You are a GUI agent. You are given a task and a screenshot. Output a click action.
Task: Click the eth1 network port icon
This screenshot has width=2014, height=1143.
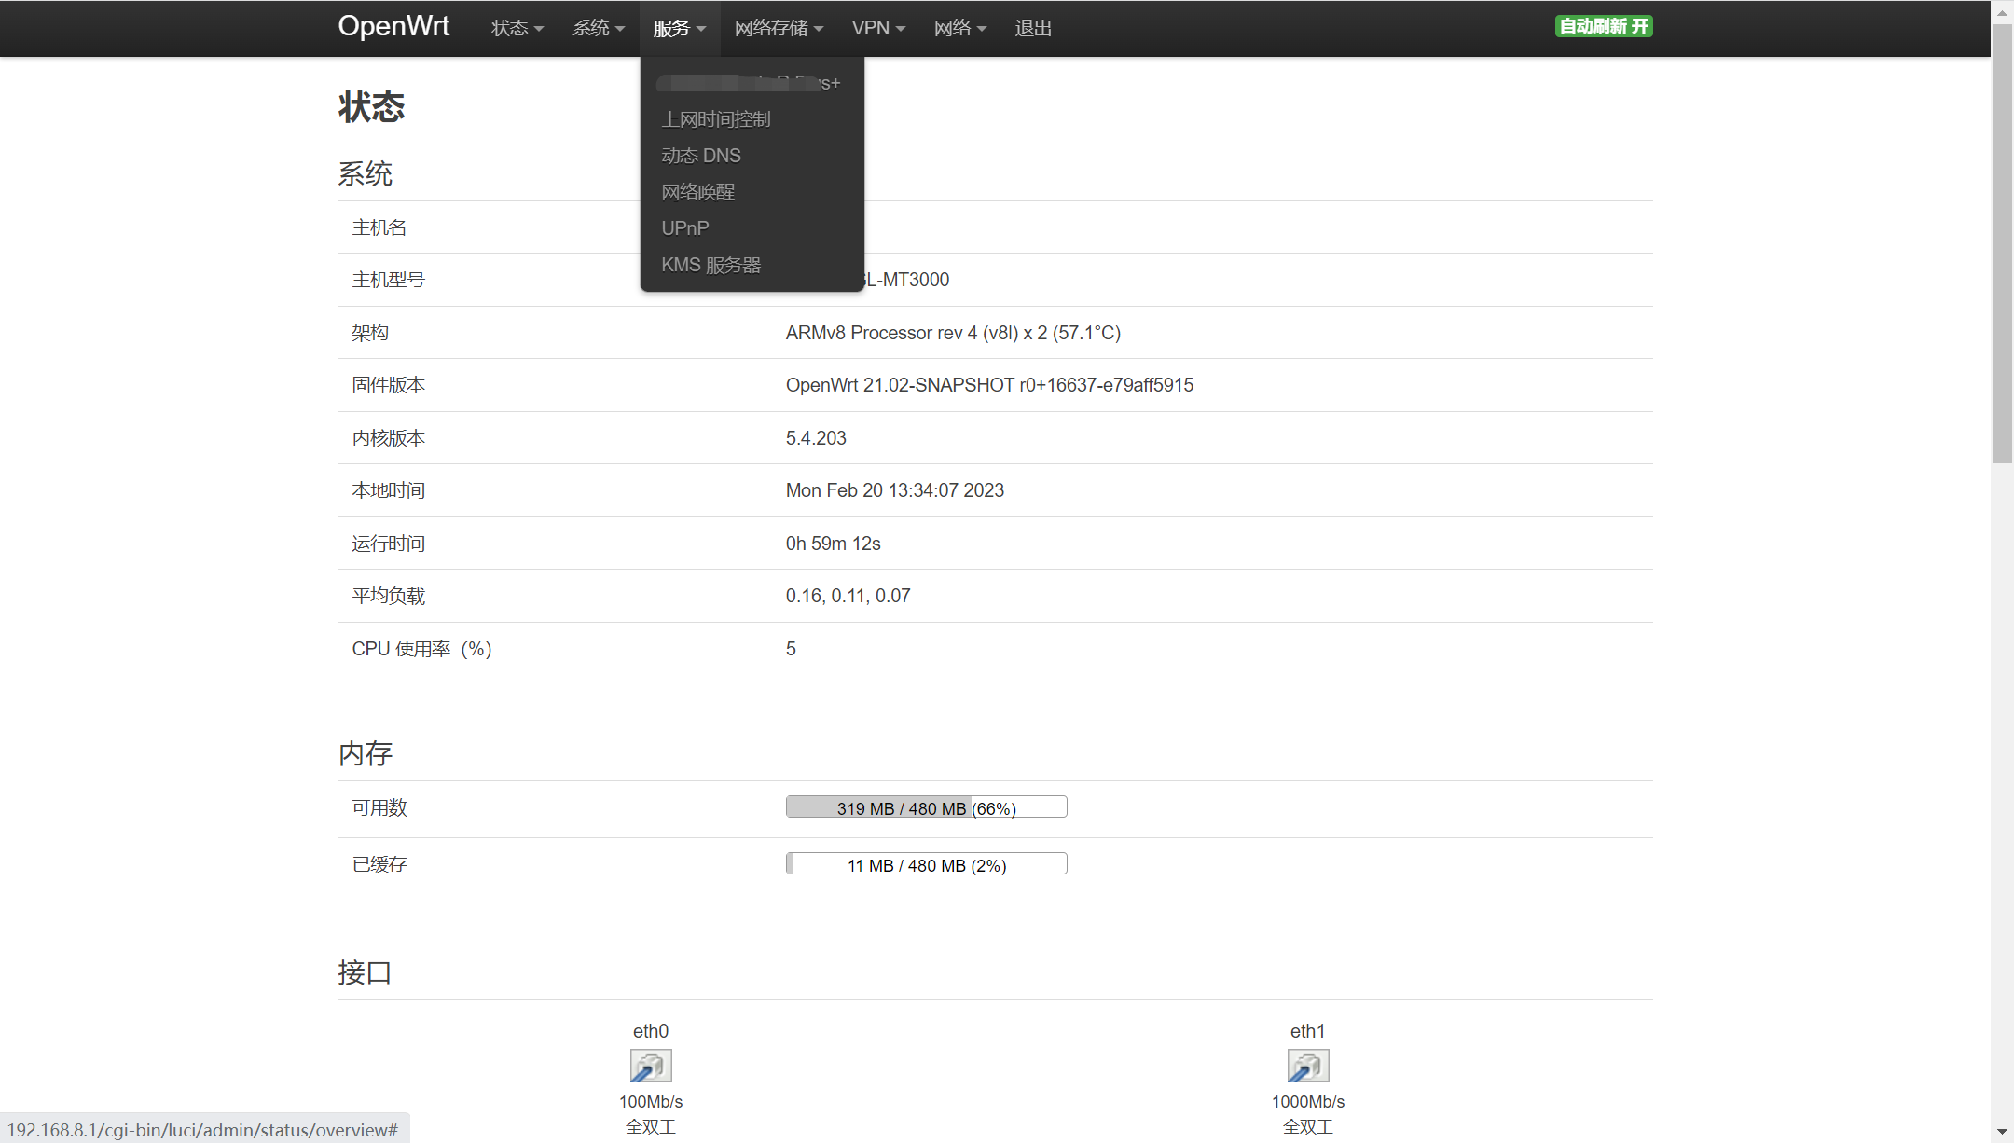coord(1307,1066)
